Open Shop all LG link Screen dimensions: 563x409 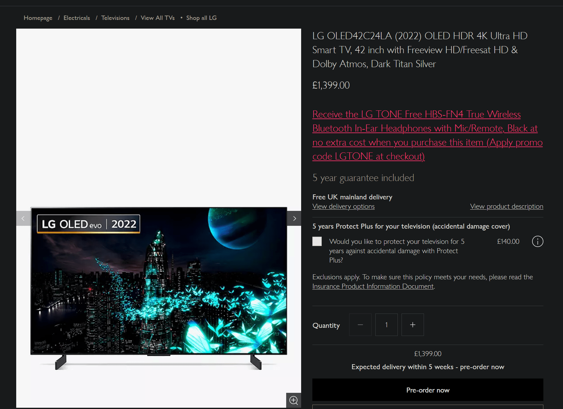click(201, 18)
